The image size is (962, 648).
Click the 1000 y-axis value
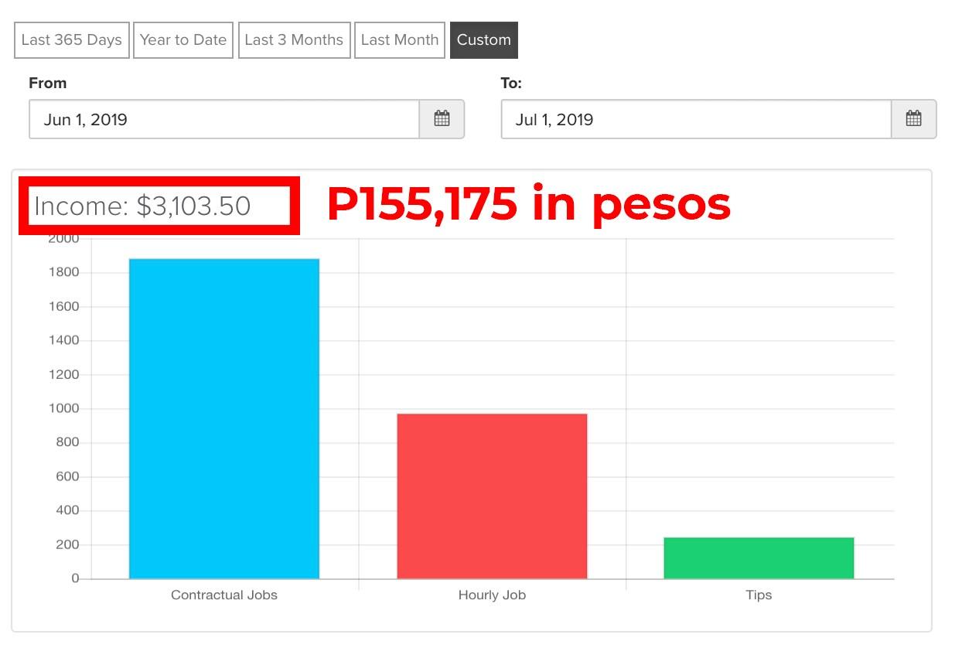point(65,408)
